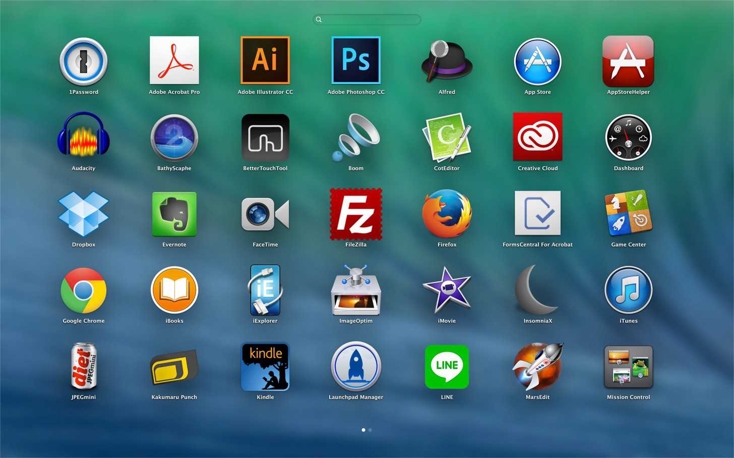This screenshot has height=458, width=734.
Task: Launch the Kindle app
Action: point(265,367)
